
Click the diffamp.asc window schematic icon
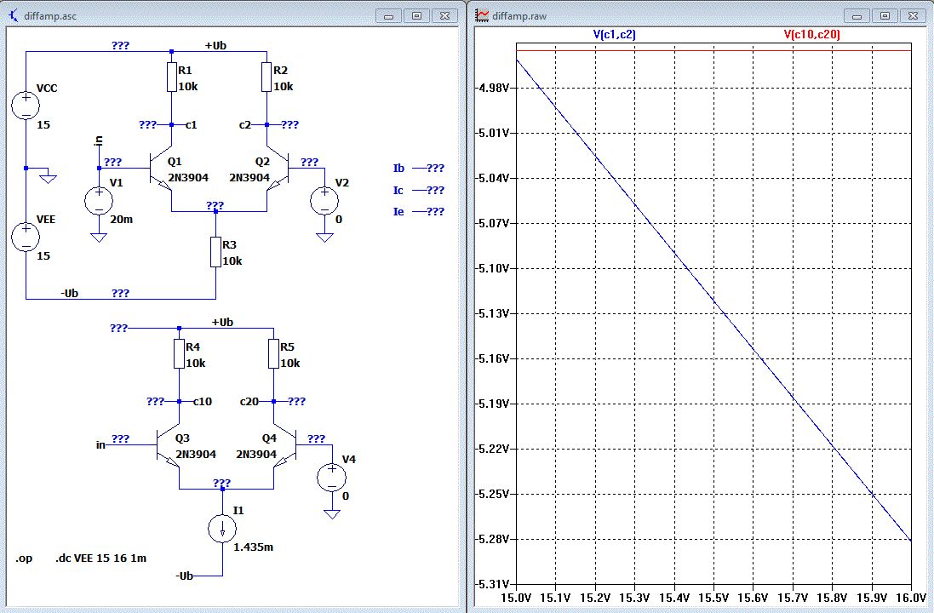[x=14, y=14]
